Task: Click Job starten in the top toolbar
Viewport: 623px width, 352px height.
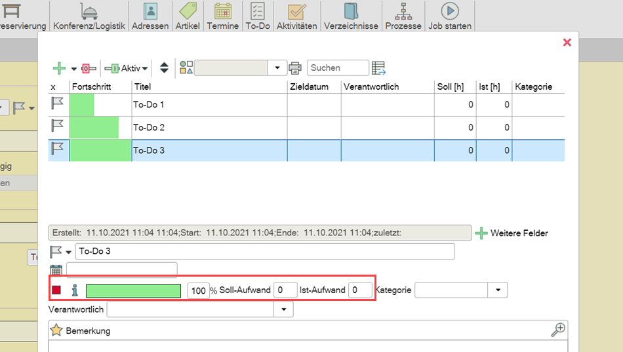Action: click(449, 16)
